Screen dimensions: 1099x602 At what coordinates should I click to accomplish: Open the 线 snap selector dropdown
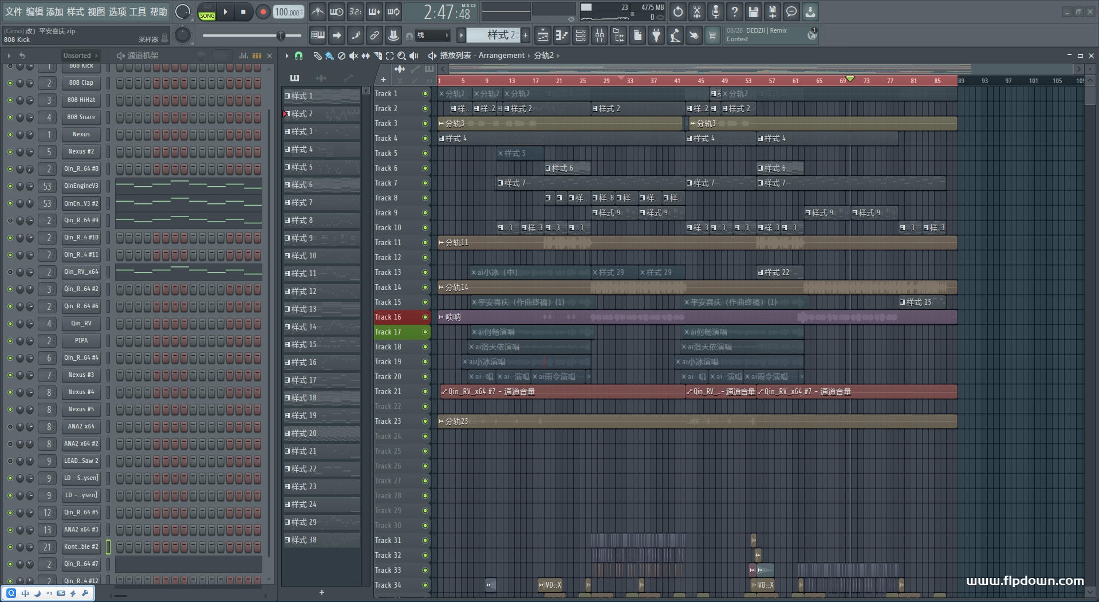(x=432, y=36)
